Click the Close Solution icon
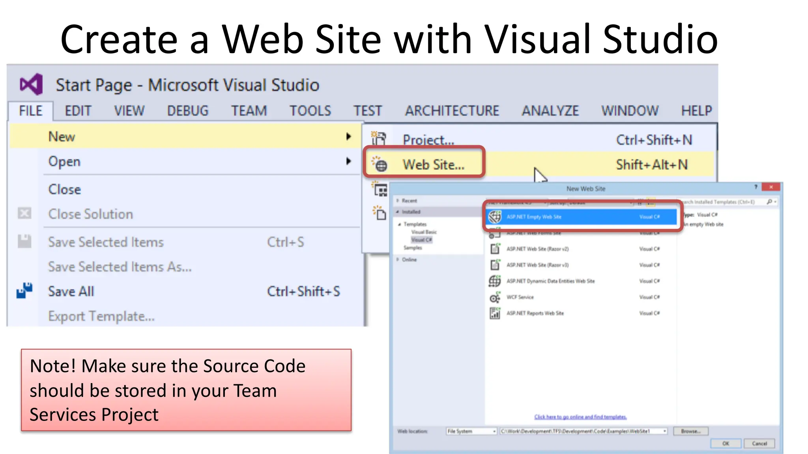The height and width of the screenshot is (454, 808). (x=24, y=214)
